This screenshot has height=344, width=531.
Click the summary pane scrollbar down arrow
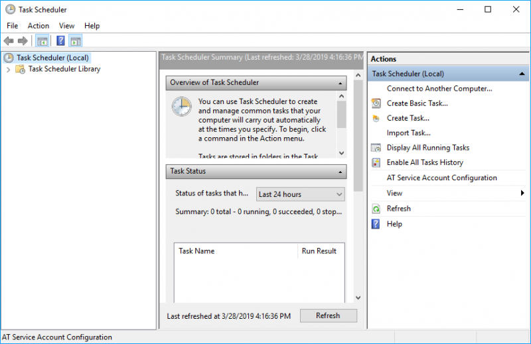click(358, 298)
